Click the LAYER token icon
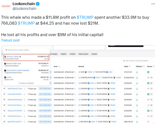This screenshot has height=124, width=155. pos(5,77)
